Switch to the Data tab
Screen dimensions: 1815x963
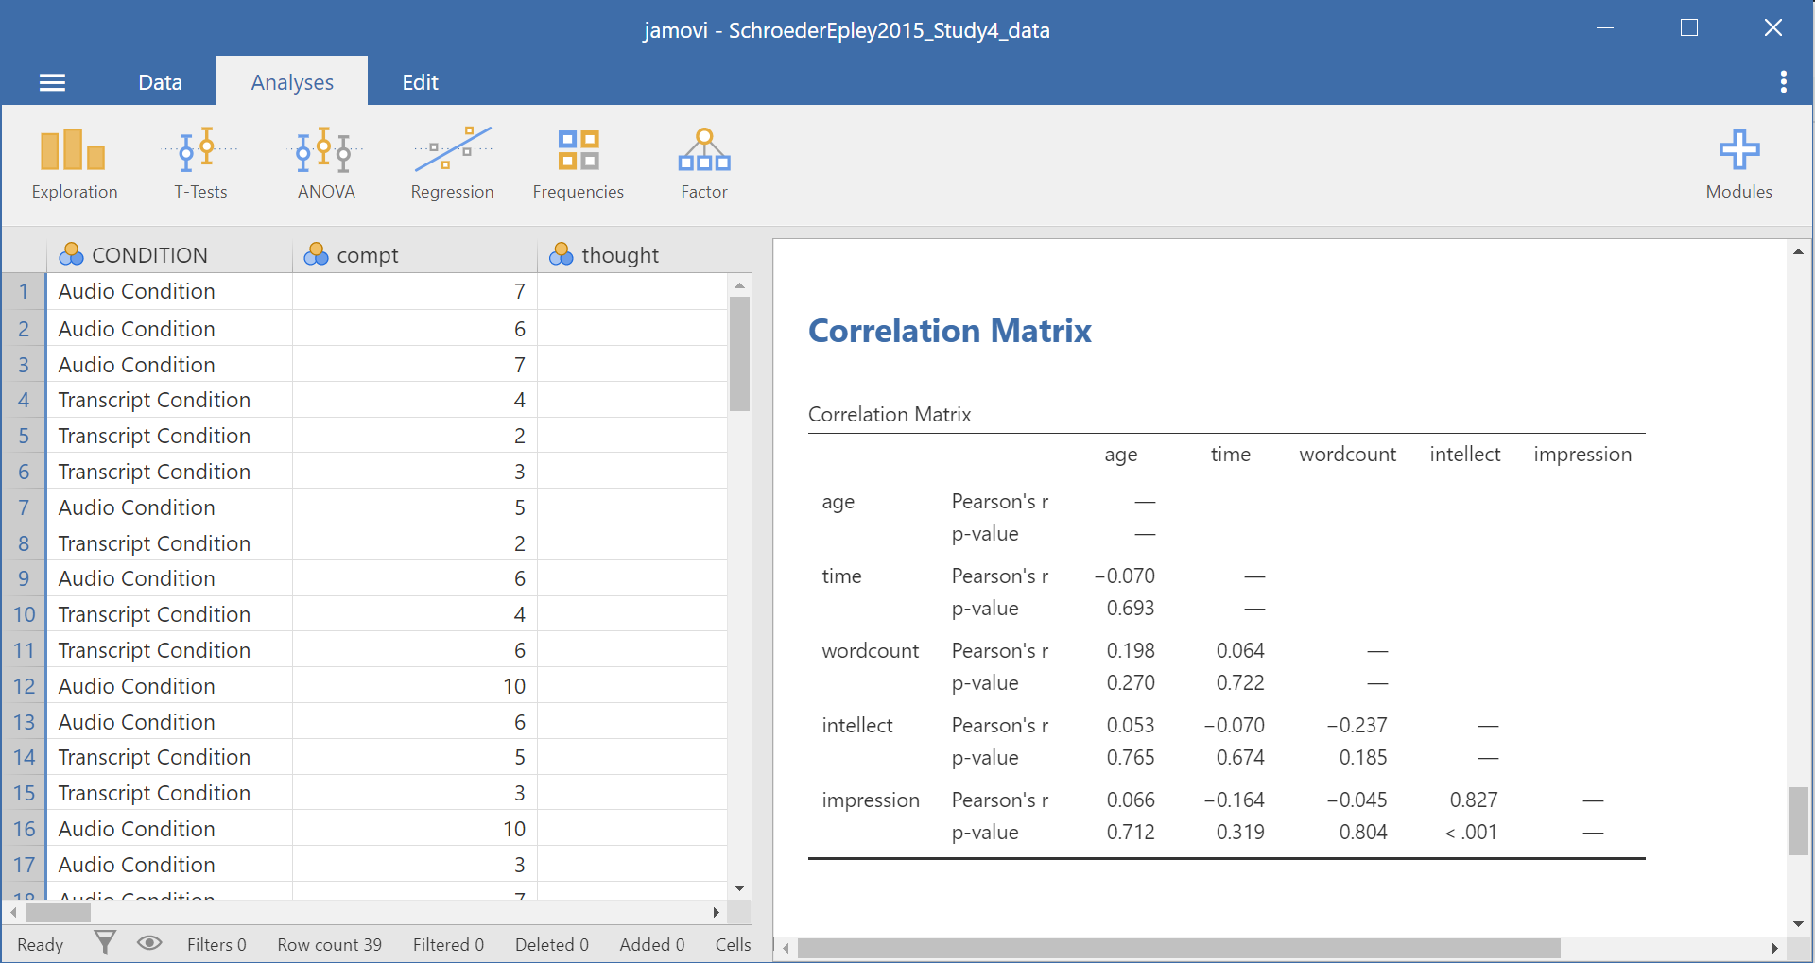tap(160, 82)
